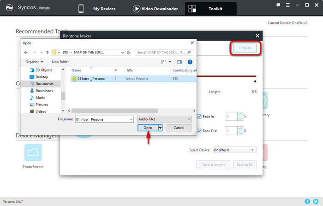The height and width of the screenshot is (206, 323).
Task: Click the Facebook icon in status bar
Action: tap(308, 201)
